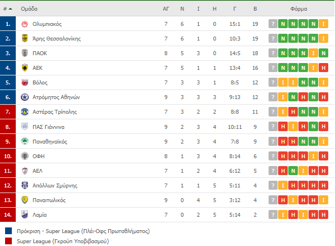Viewport: 335px width, 246px height.
Task: Click the Ατρόμητος Αθηνών star crest
Action: 25,97
